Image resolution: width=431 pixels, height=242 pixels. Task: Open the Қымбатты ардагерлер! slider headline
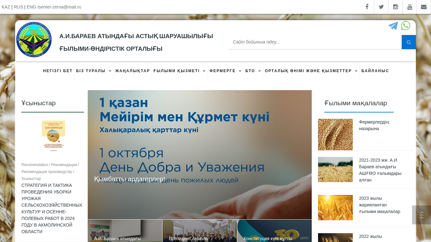(129, 179)
